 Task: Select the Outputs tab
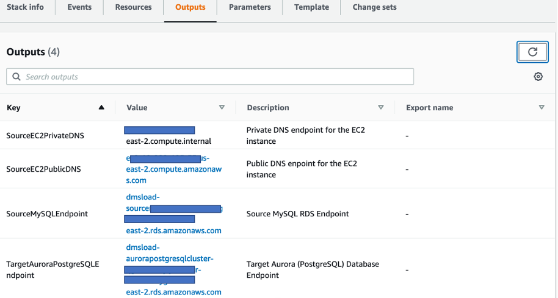click(x=190, y=7)
